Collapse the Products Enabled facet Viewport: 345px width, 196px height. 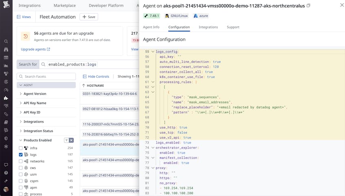[x=21, y=140]
